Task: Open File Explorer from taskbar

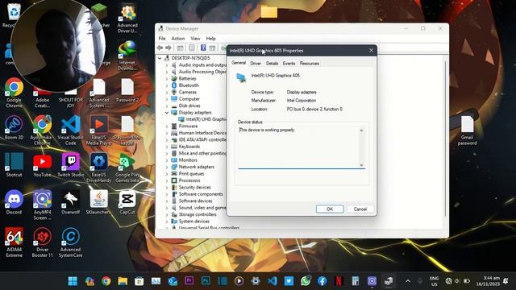Action: (x=123, y=281)
